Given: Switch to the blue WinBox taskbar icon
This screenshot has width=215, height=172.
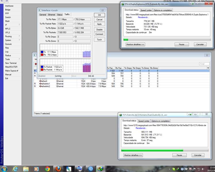Looking at the screenshot, I should pos(91,169).
